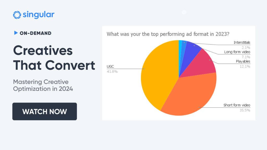Click the blue On-Demand play triangle

16,33
